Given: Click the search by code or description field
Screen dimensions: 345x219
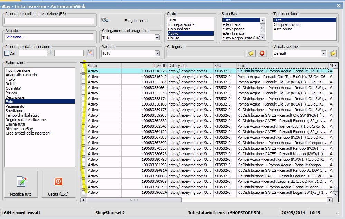Looking at the screenshot, I should pos(49,21).
